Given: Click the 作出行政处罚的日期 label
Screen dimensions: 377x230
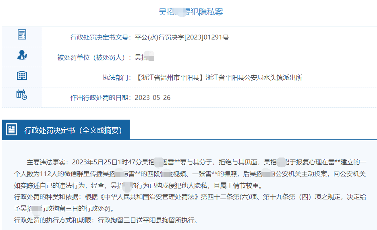Looking at the screenshot, I should pos(101,98).
